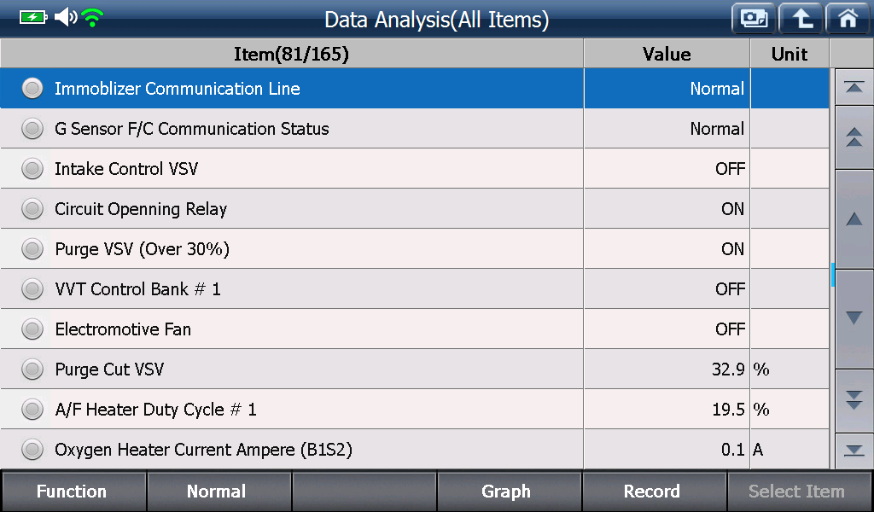Jump to top of list arrow
This screenshot has width=874, height=512.
[x=854, y=87]
